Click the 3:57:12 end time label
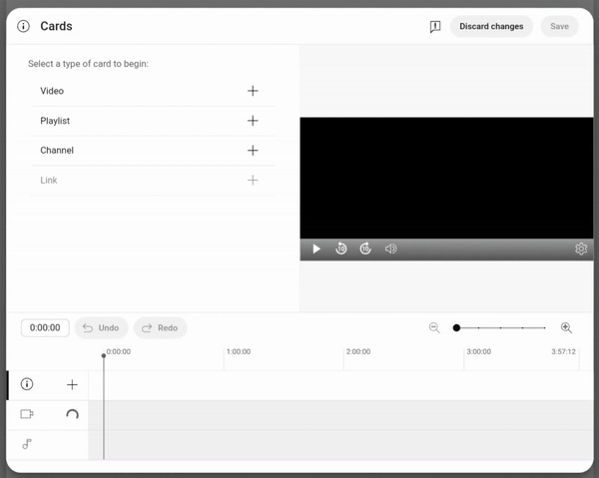Viewport: 599px width, 478px height. click(563, 351)
